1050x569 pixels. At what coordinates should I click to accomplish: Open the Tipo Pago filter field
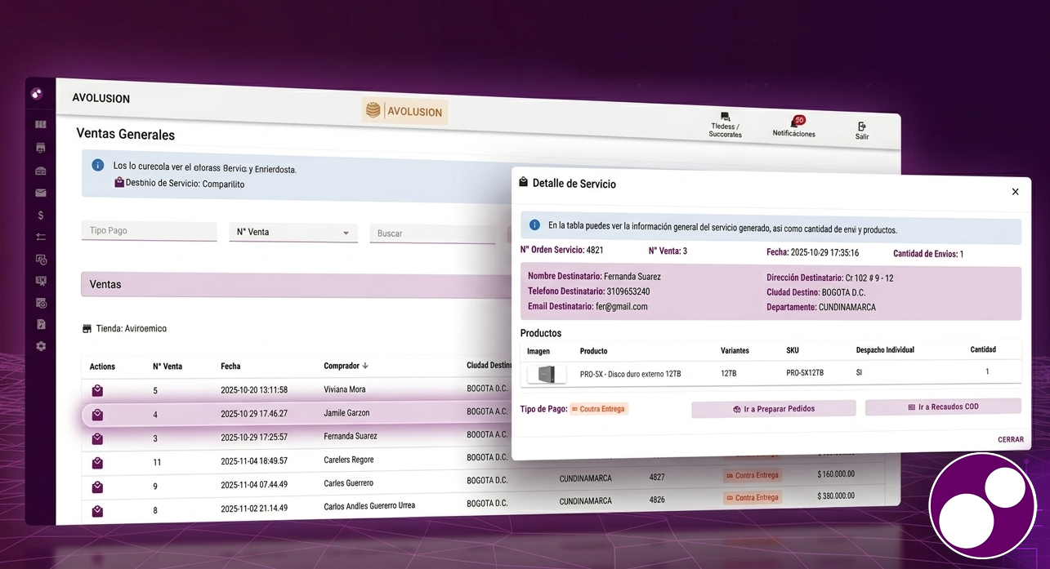click(x=149, y=231)
